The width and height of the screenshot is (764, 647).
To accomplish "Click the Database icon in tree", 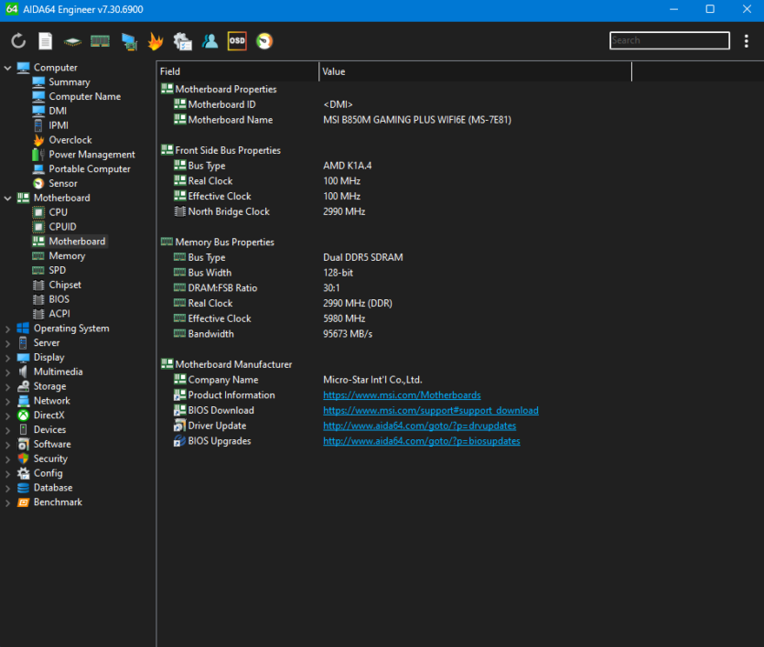I will point(23,488).
